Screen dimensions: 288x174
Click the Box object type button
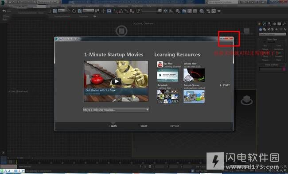click(x=265, y=45)
